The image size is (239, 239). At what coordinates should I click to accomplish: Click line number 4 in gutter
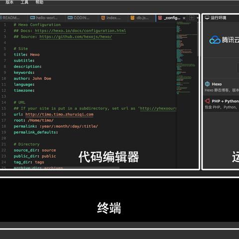(x=5, y=43)
